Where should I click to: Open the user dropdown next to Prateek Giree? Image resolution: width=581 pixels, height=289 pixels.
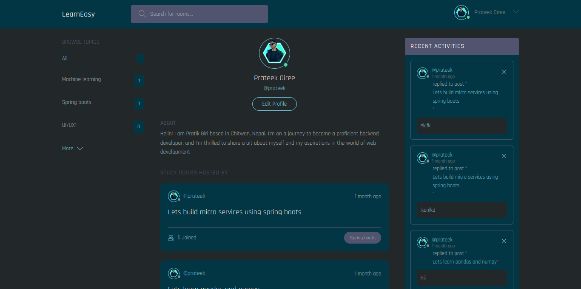[x=516, y=12]
